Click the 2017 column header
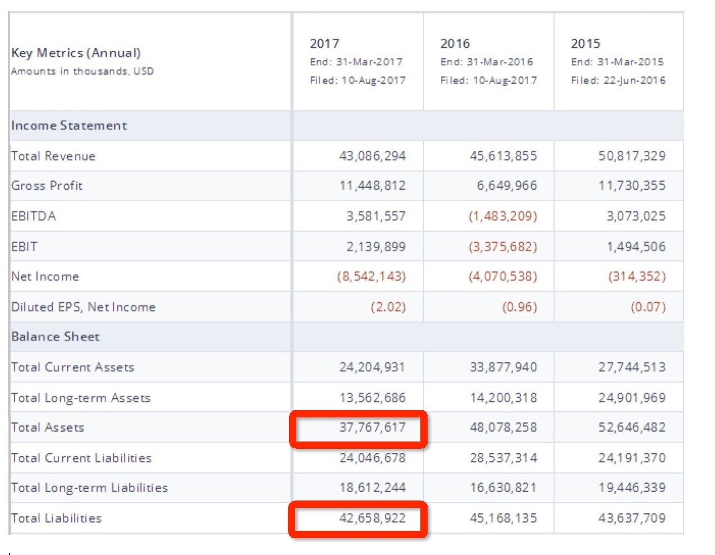715x555 pixels. 324,43
